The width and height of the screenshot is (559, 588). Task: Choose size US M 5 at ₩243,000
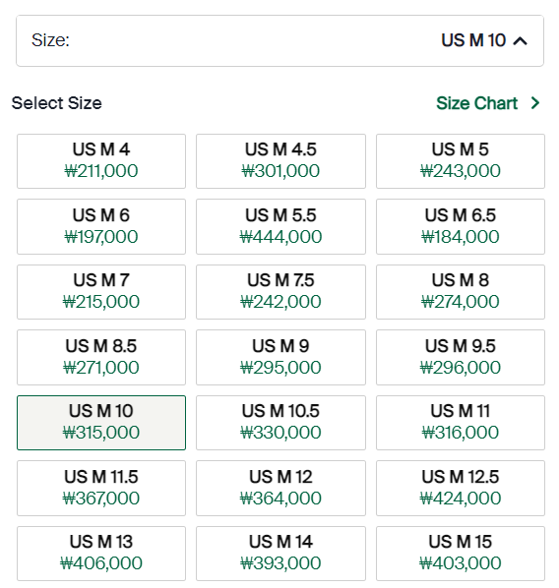click(461, 161)
